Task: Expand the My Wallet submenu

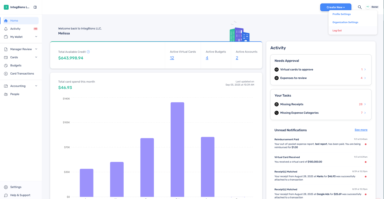Action: 36,37
